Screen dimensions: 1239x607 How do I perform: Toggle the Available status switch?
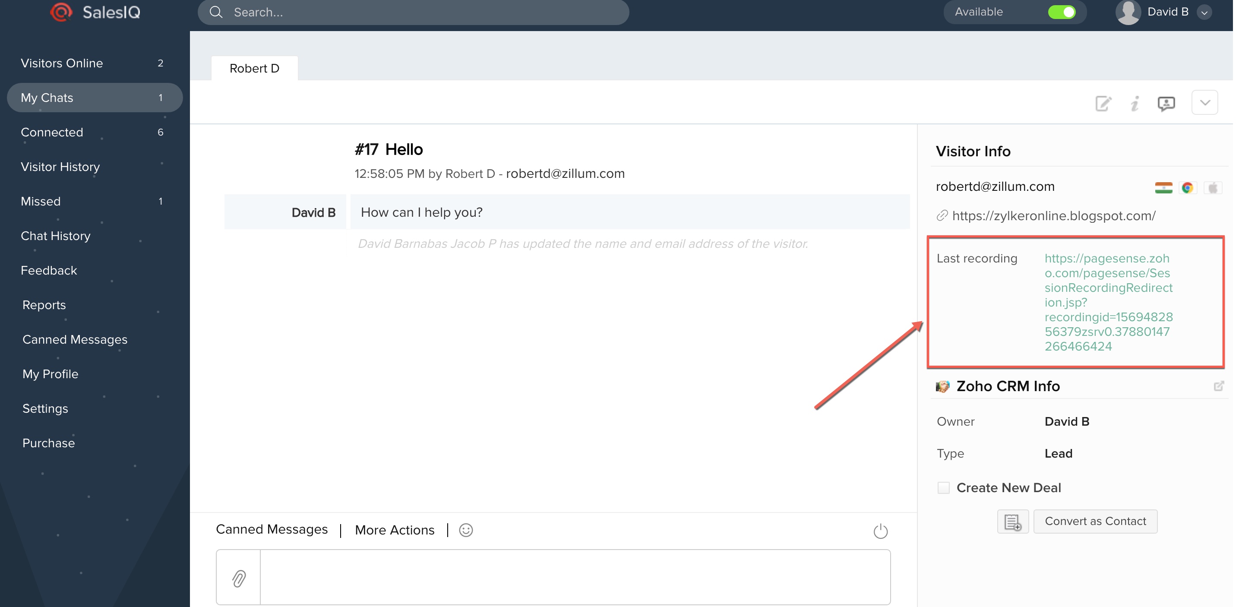pos(1062,12)
